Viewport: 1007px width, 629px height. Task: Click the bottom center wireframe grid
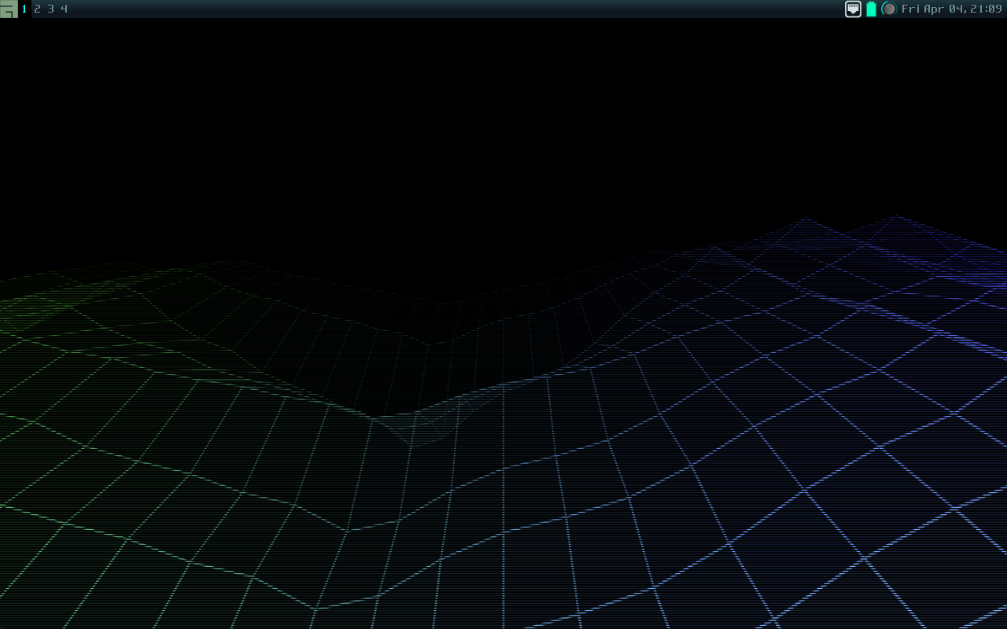click(503, 566)
